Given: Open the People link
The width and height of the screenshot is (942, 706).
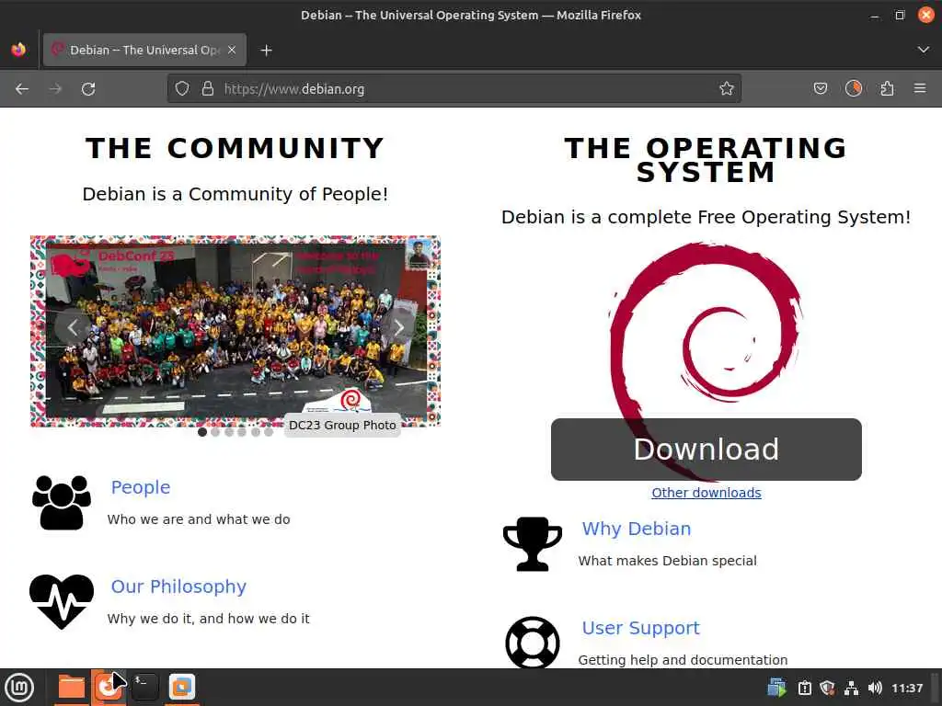Looking at the screenshot, I should tap(141, 487).
